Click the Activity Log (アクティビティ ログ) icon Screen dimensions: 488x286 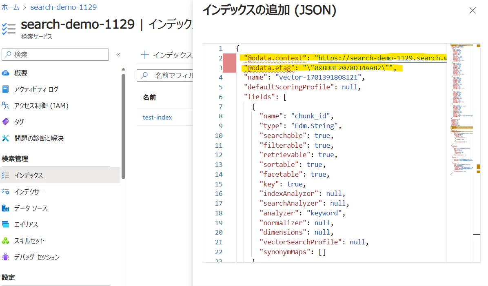5,89
